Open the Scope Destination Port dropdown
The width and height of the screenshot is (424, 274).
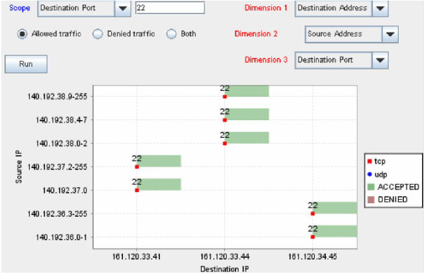[122, 8]
